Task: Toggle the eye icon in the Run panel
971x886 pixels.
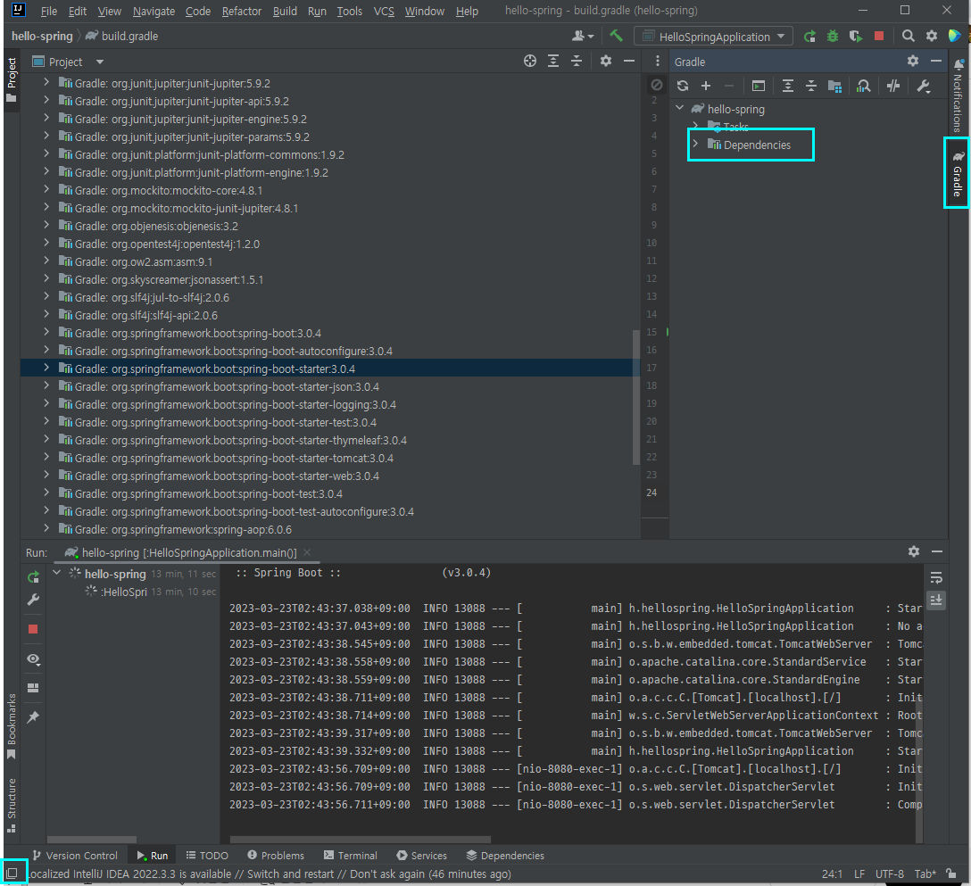Action: pyautogui.click(x=33, y=659)
